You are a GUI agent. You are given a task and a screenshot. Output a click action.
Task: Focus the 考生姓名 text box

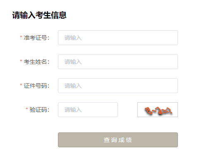click(118, 62)
